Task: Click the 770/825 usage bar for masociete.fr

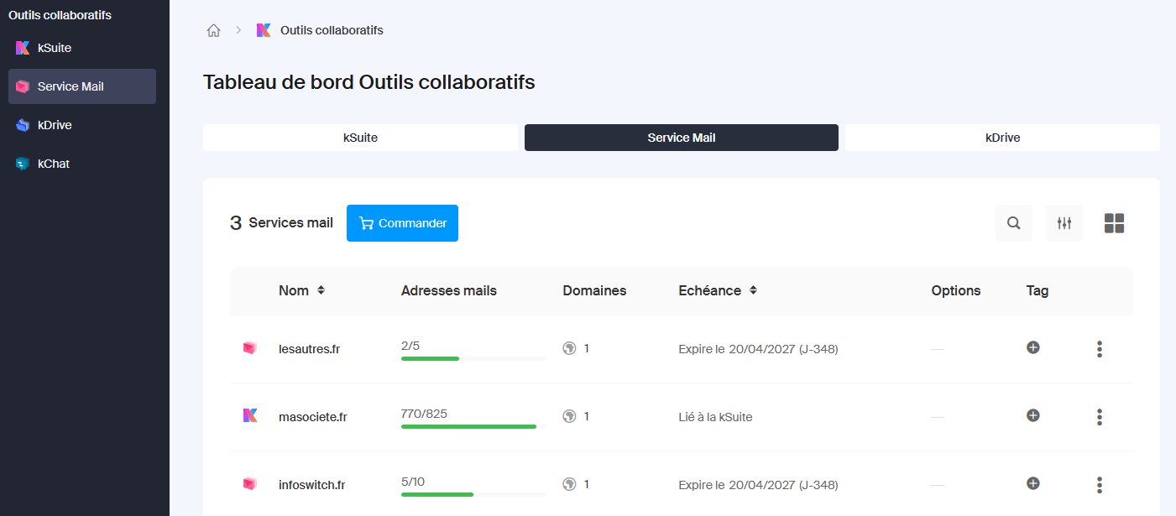Action: click(x=473, y=426)
